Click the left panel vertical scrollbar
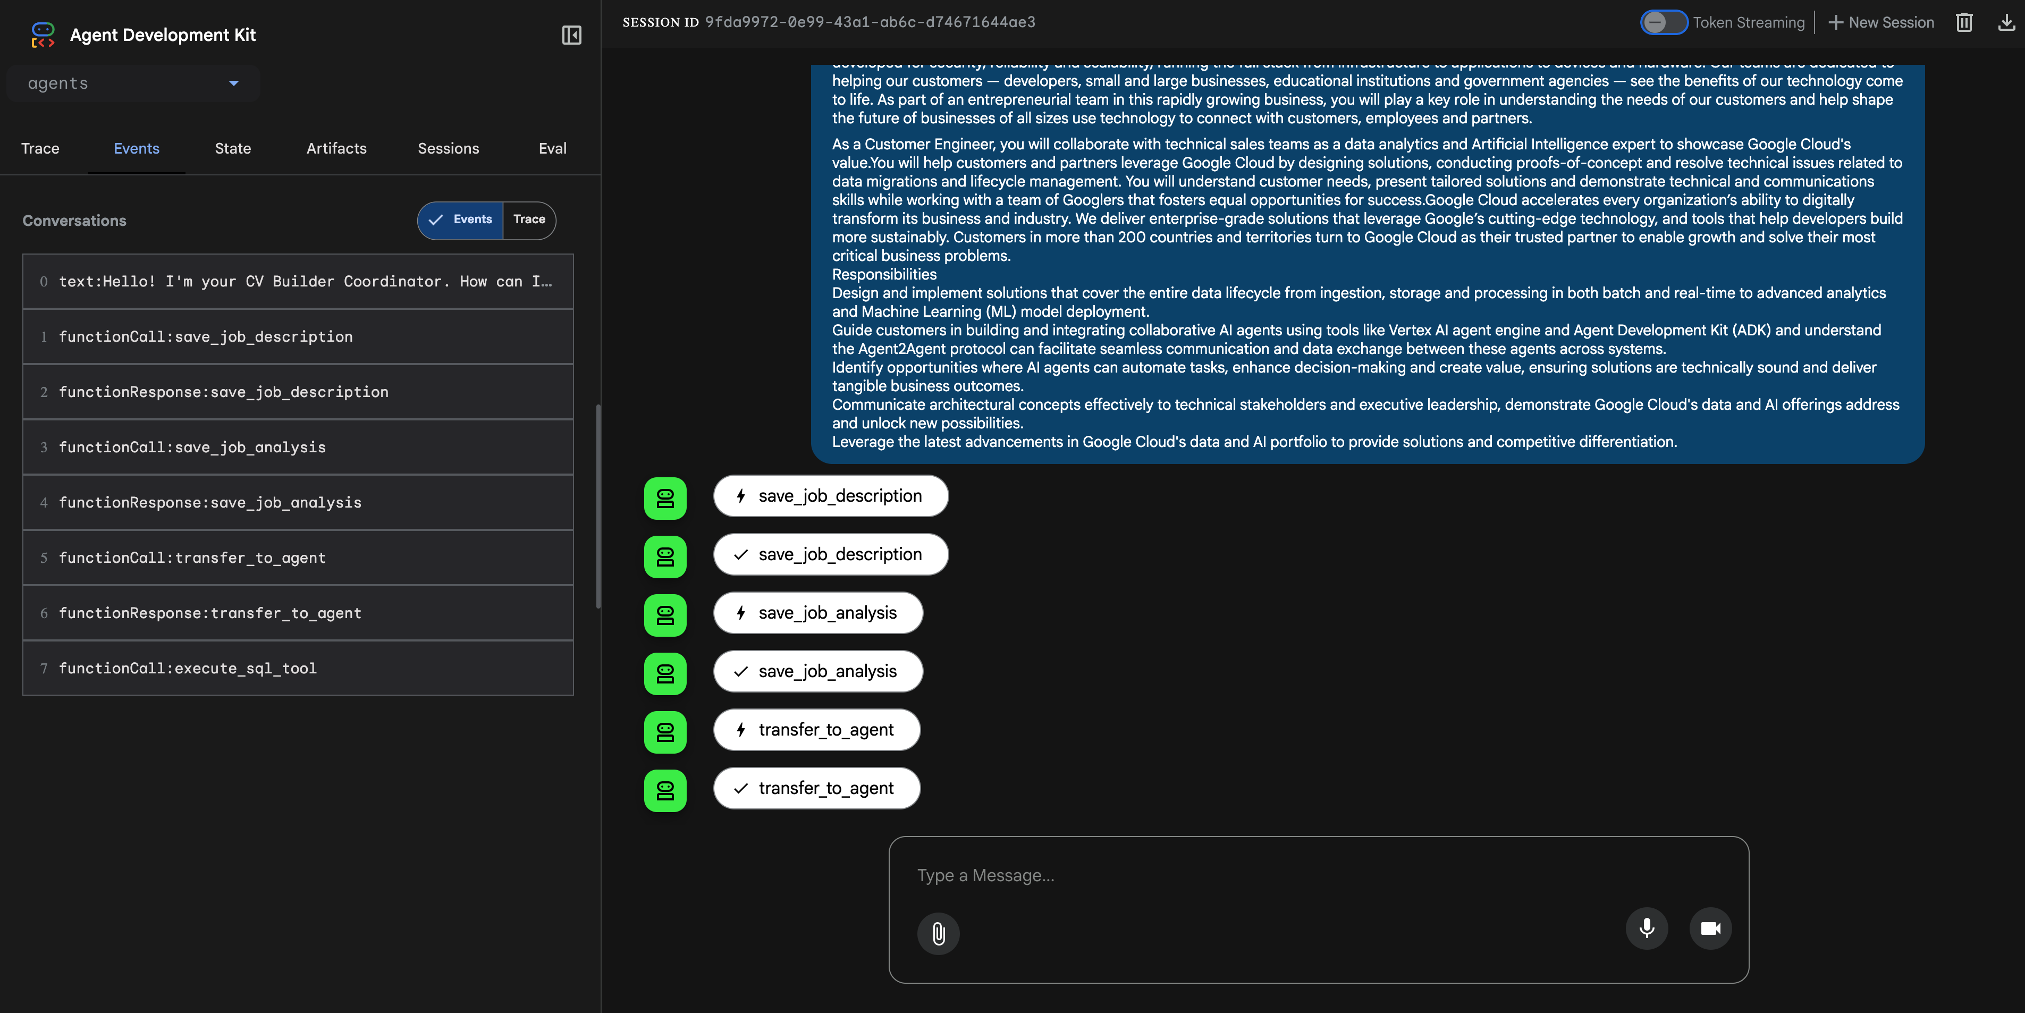The height and width of the screenshot is (1013, 2025). (x=598, y=506)
